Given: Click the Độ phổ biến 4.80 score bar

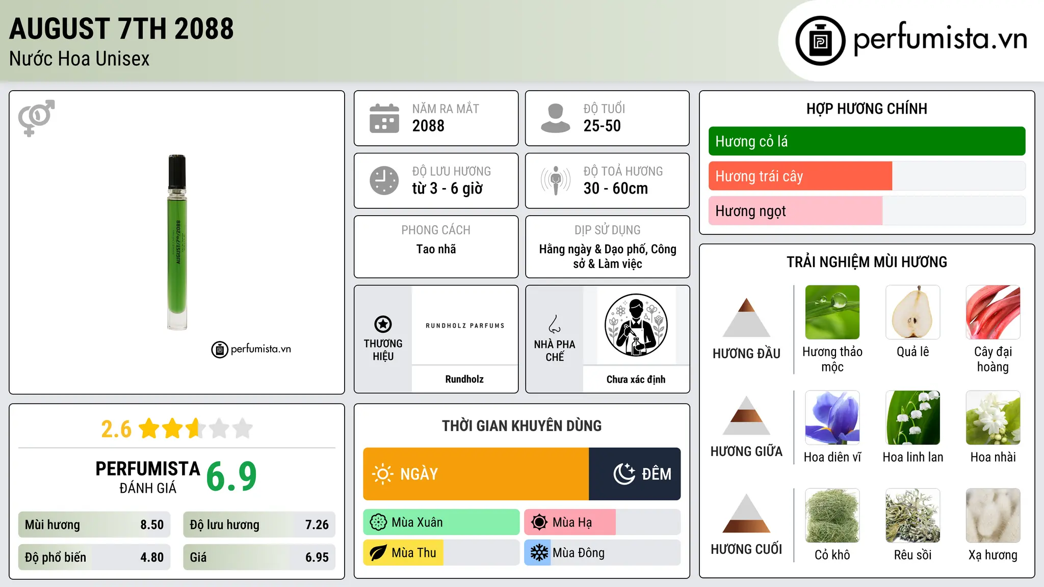Looking at the screenshot, I should coord(94,557).
